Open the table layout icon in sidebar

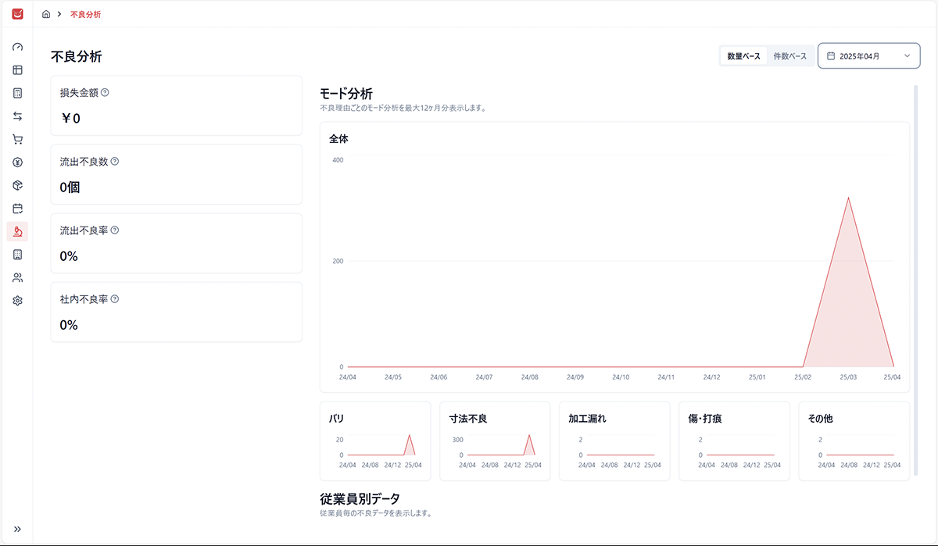(x=17, y=70)
